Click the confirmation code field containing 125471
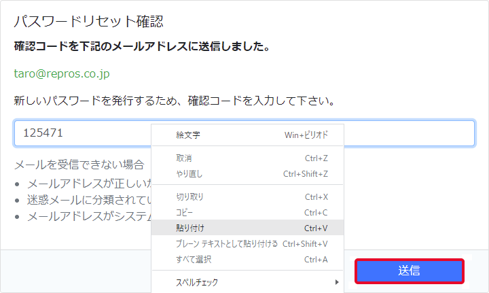 [81, 133]
